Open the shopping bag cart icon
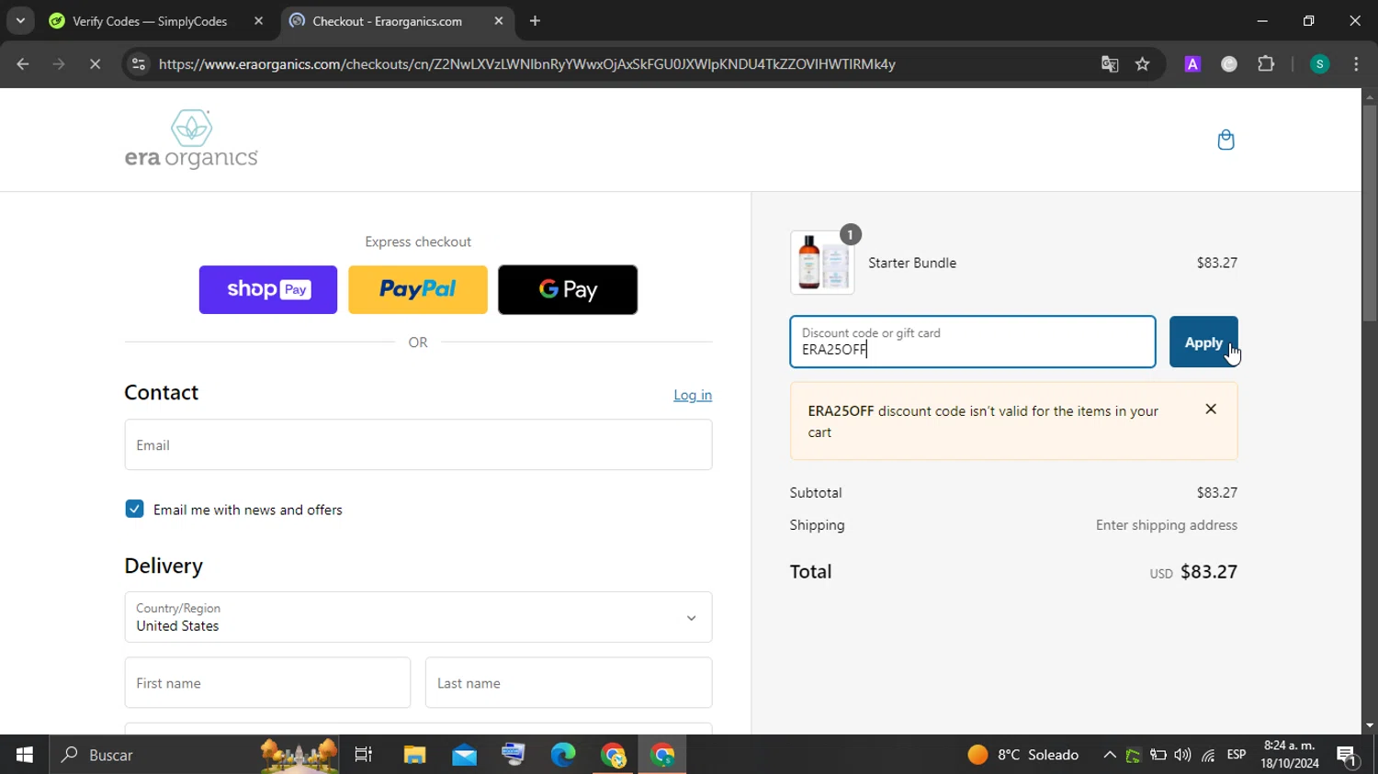This screenshot has width=1378, height=774. pos(1226,140)
